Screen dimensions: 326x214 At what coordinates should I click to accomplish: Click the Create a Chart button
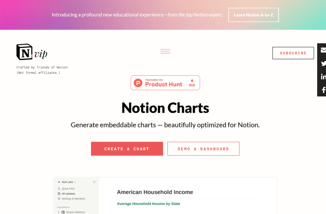127,149
